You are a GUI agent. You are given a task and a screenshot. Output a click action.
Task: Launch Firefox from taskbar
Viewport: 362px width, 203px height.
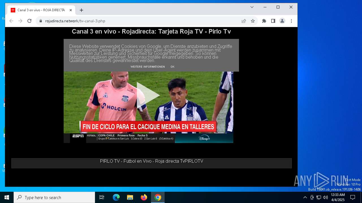[x=144, y=197]
